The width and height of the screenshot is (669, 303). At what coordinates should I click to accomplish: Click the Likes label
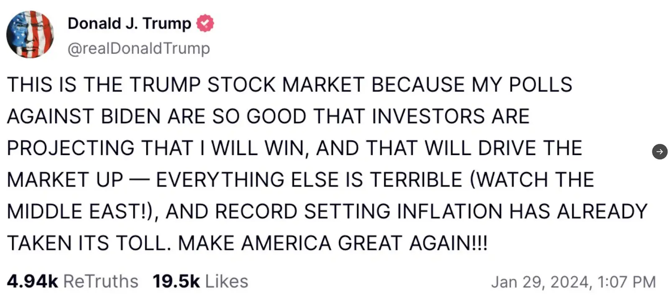227,281
